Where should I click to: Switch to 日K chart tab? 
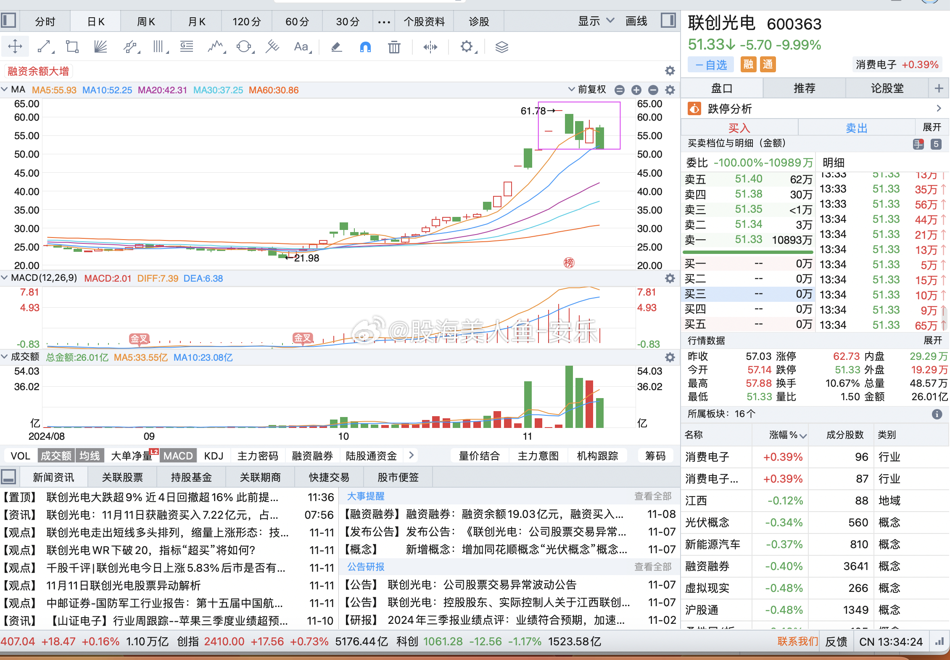pyautogui.click(x=96, y=21)
